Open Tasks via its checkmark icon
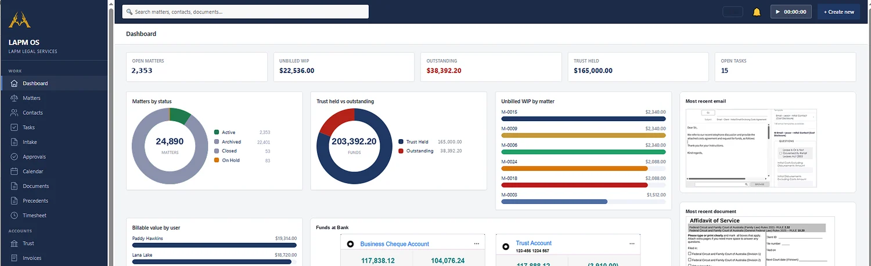871x266 pixels. click(15, 127)
